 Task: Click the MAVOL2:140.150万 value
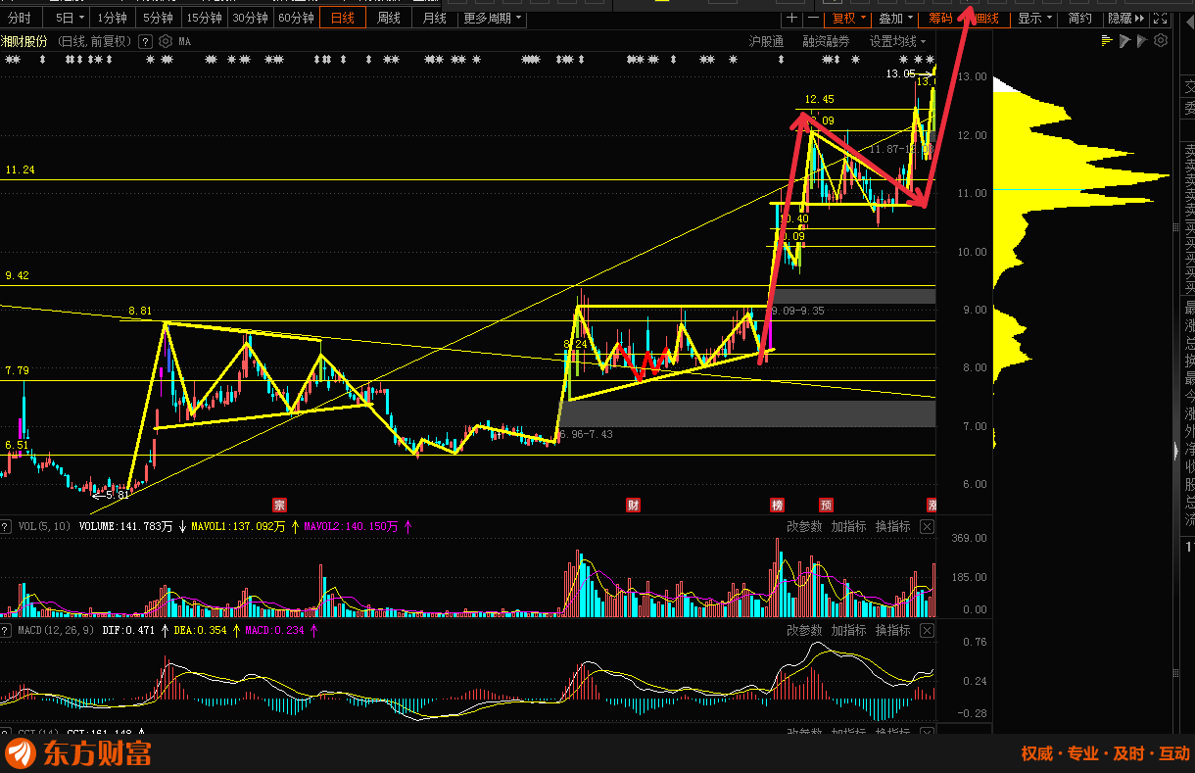(x=351, y=526)
